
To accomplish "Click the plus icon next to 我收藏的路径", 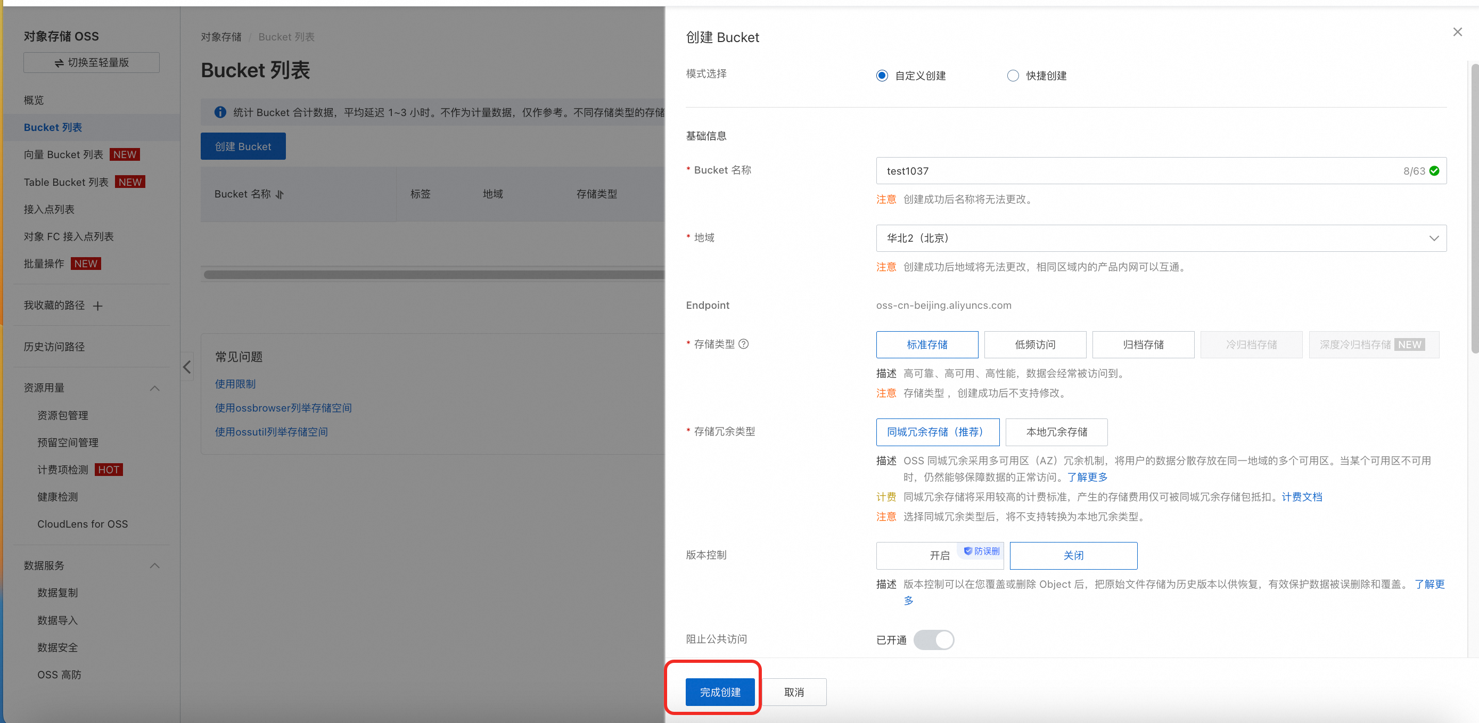I will [97, 306].
